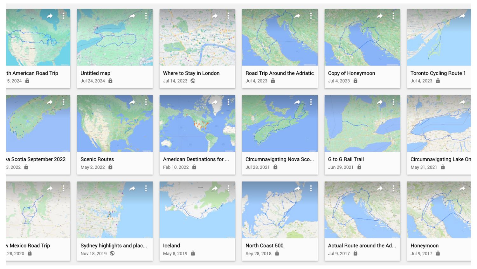Click the share icon on "North Coast 500"
The height and width of the screenshot is (269, 477).
[x=298, y=188]
